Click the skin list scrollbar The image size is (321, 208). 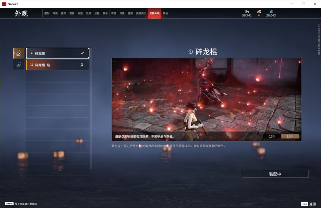pyautogui.click(x=91, y=109)
